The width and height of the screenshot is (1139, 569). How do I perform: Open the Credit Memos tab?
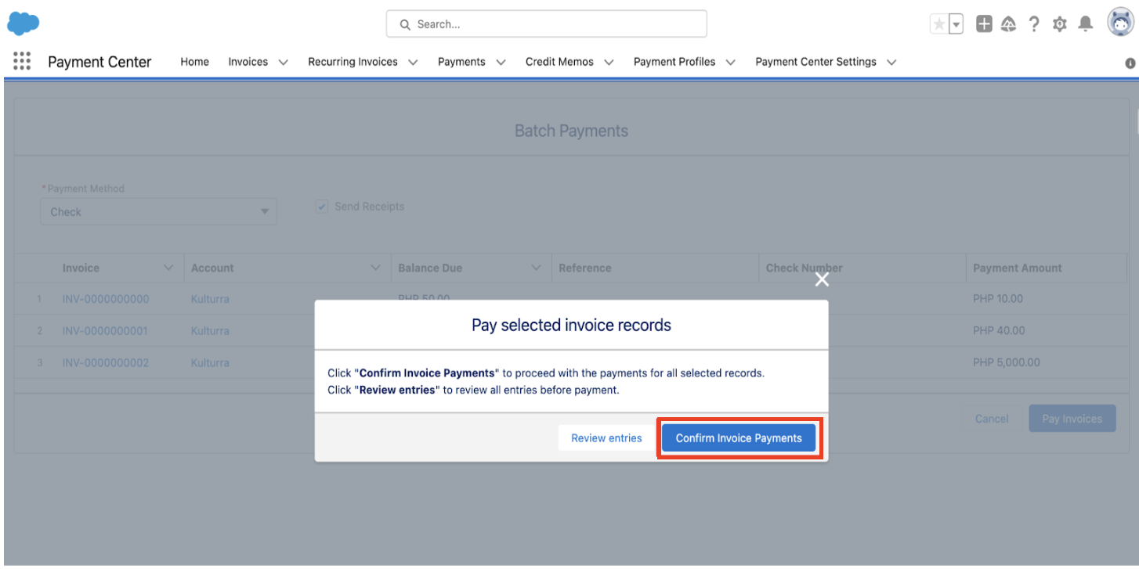pos(559,62)
